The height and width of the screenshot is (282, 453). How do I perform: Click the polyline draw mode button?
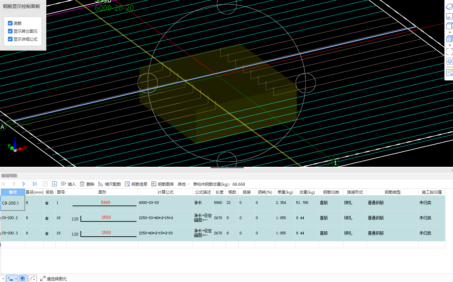(x=32, y=279)
